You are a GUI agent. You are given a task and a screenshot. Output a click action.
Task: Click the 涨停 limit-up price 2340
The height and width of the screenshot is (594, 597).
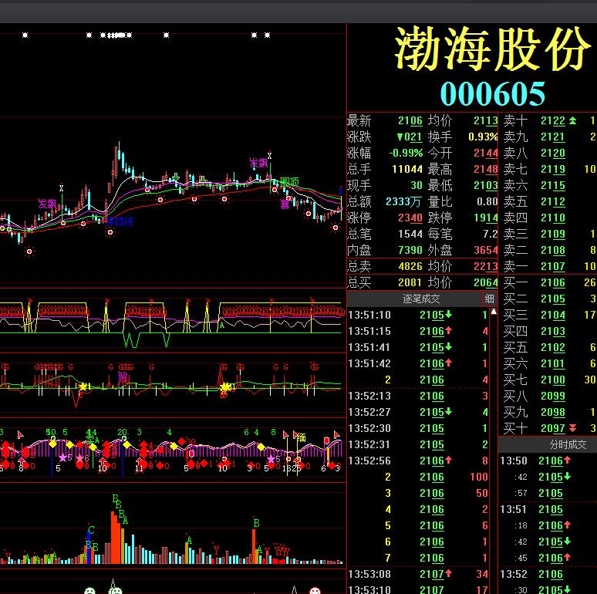(x=410, y=218)
